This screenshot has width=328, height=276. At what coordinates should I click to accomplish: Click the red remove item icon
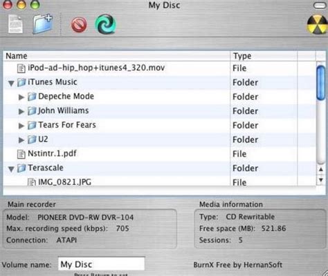(x=79, y=25)
